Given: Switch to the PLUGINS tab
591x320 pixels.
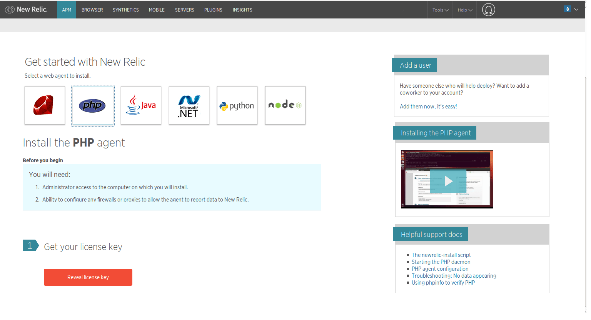Looking at the screenshot, I should click(213, 10).
